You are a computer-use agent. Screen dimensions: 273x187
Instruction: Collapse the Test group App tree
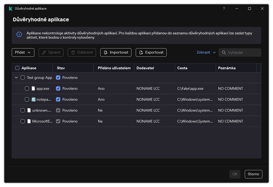pos(16,78)
